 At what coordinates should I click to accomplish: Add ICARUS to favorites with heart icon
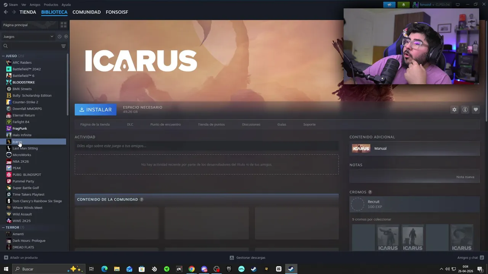point(476,110)
